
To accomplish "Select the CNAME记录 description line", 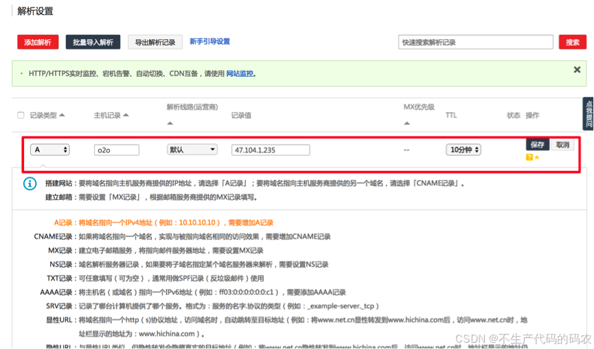I will 182,236.
